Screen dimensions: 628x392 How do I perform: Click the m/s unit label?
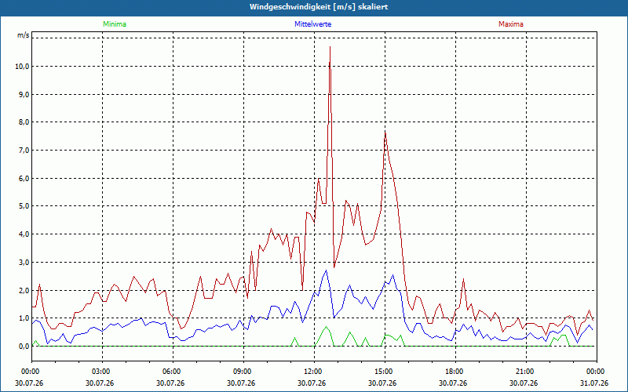[x=24, y=35]
